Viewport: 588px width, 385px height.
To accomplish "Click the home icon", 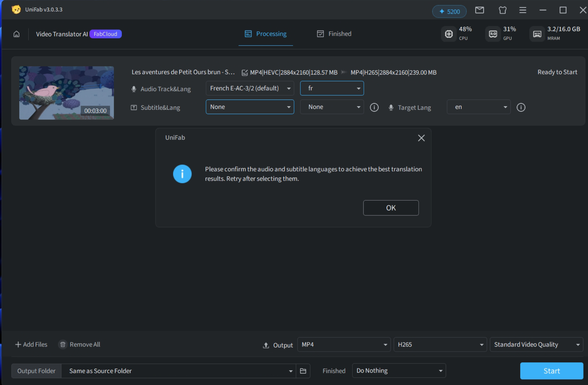I will click(16, 34).
